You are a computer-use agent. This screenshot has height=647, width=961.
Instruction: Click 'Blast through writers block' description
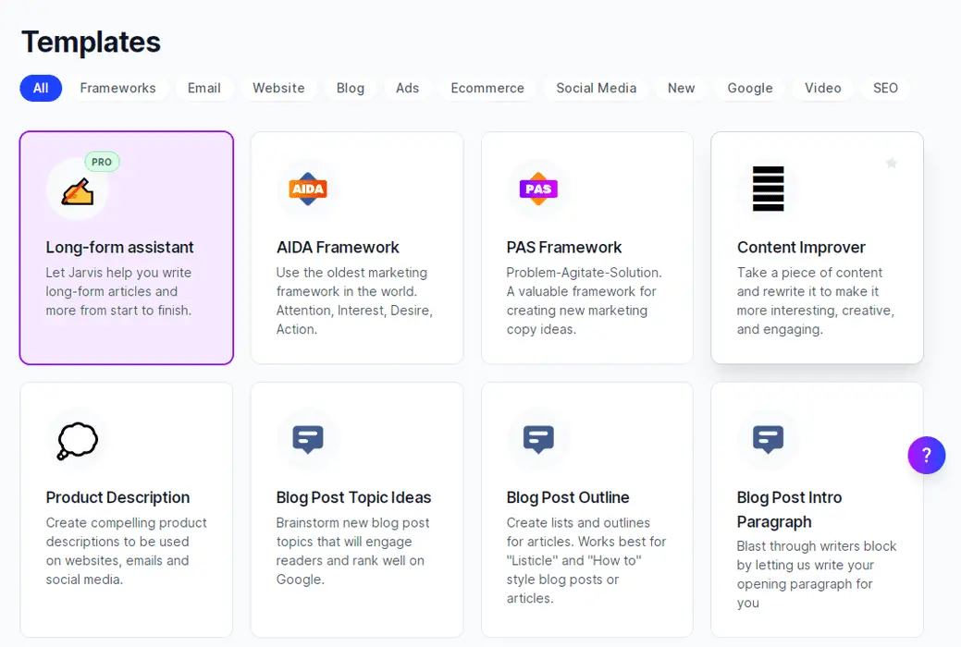817,574
